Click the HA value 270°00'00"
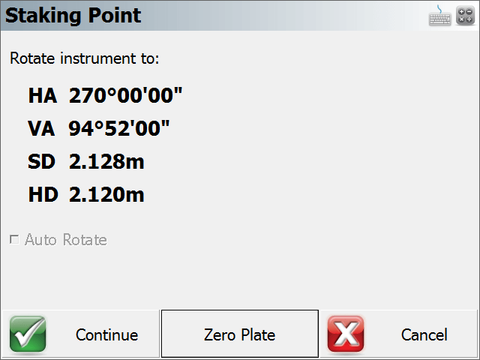 click(x=125, y=95)
